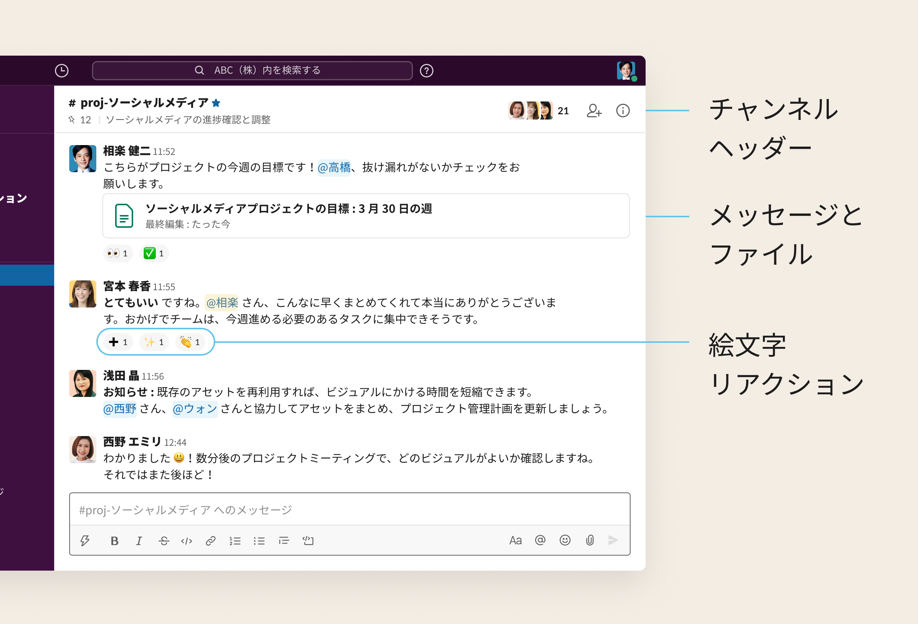View the 12 pinned items
Screen dimensions: 918x624
80,120
